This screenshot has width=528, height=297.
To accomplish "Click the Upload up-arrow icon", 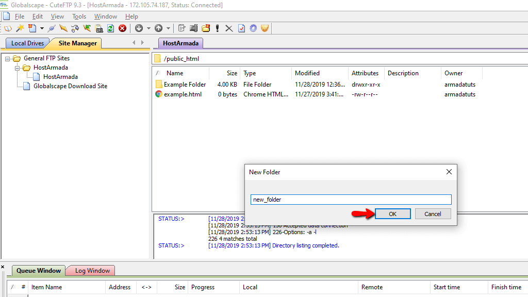I will click(159, 28).
